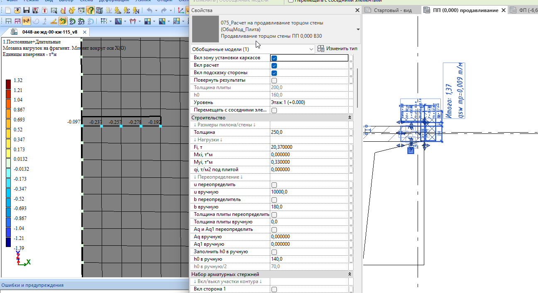
Task: Collapse the Строительство section
Action: pos(350,118)
